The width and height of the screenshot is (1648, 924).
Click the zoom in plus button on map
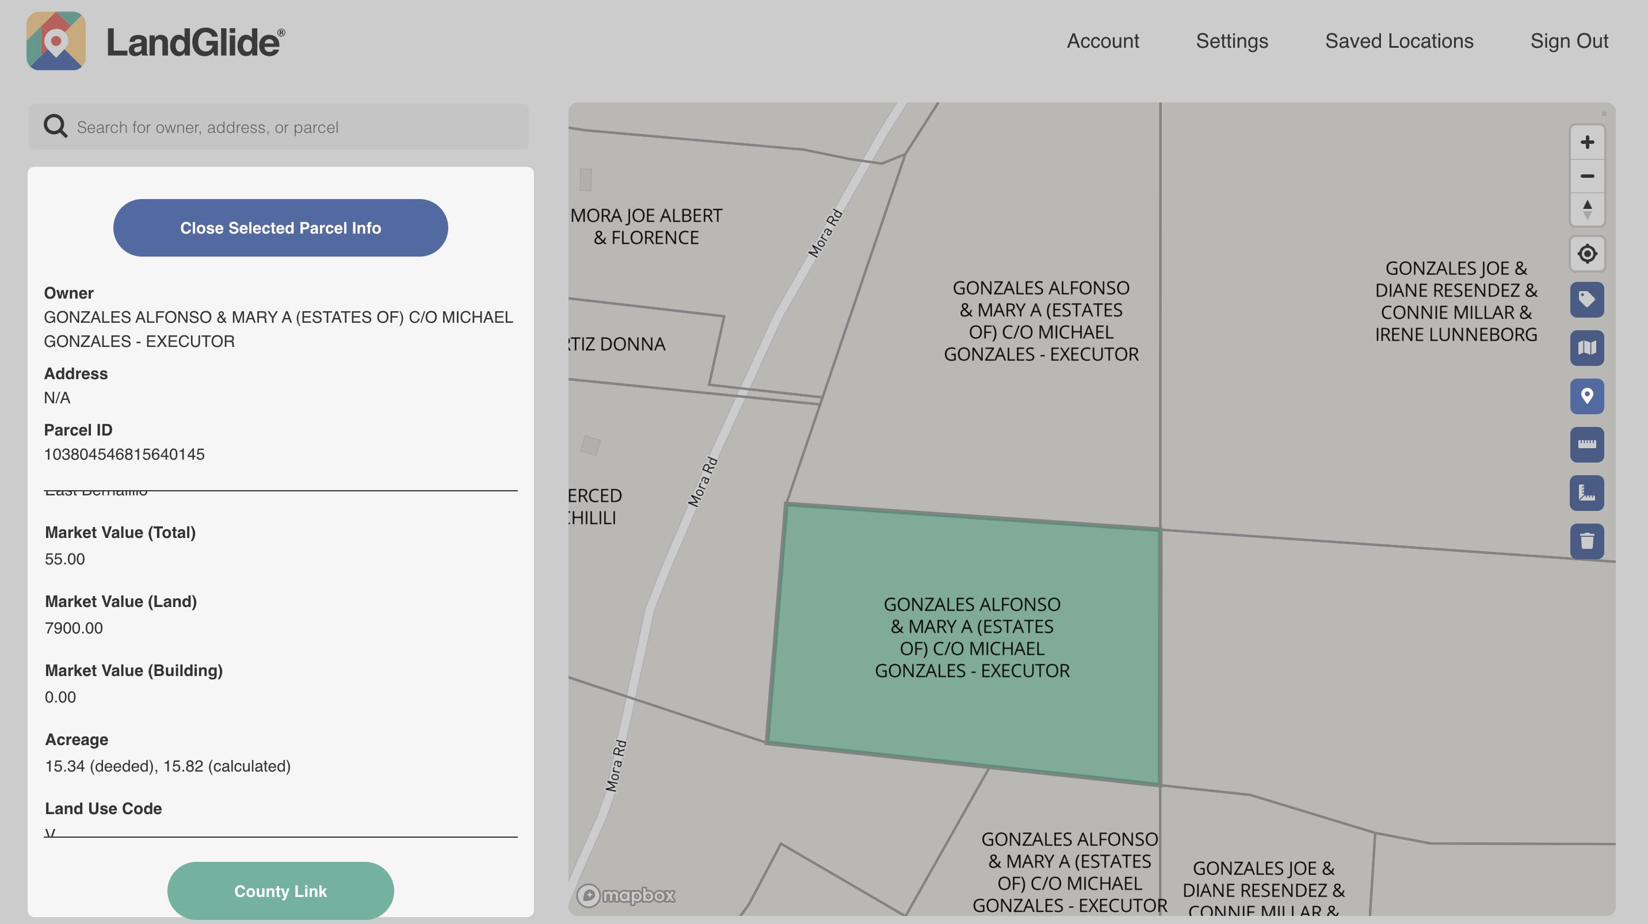click(x=1587, y=142)
